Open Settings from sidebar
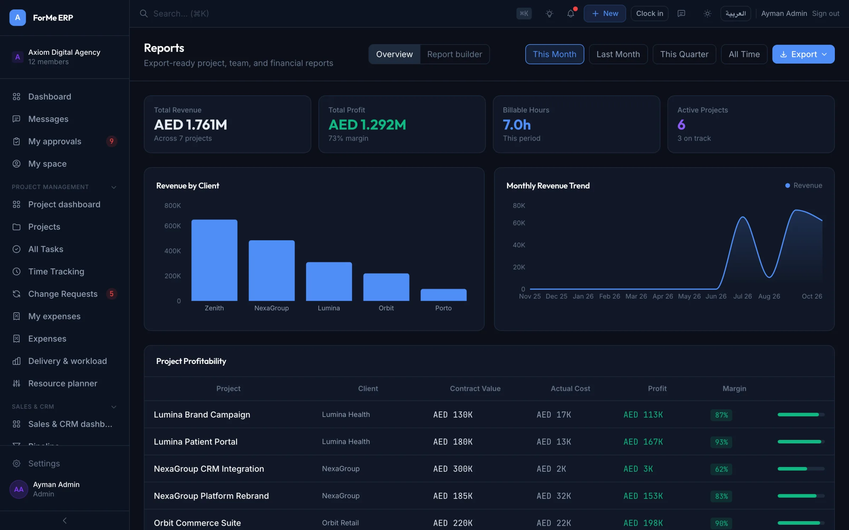 point(65,463)
